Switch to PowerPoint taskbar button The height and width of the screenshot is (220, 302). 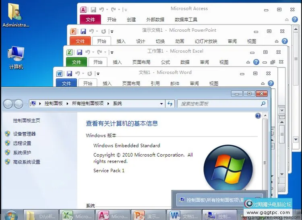click(x=148, y=216)
